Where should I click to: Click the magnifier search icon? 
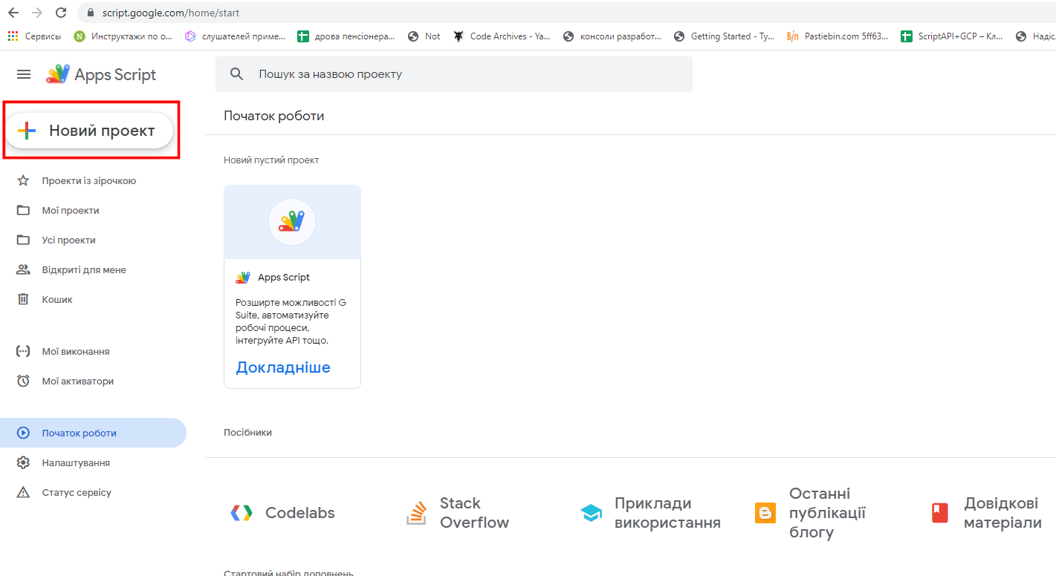(237, 74)
